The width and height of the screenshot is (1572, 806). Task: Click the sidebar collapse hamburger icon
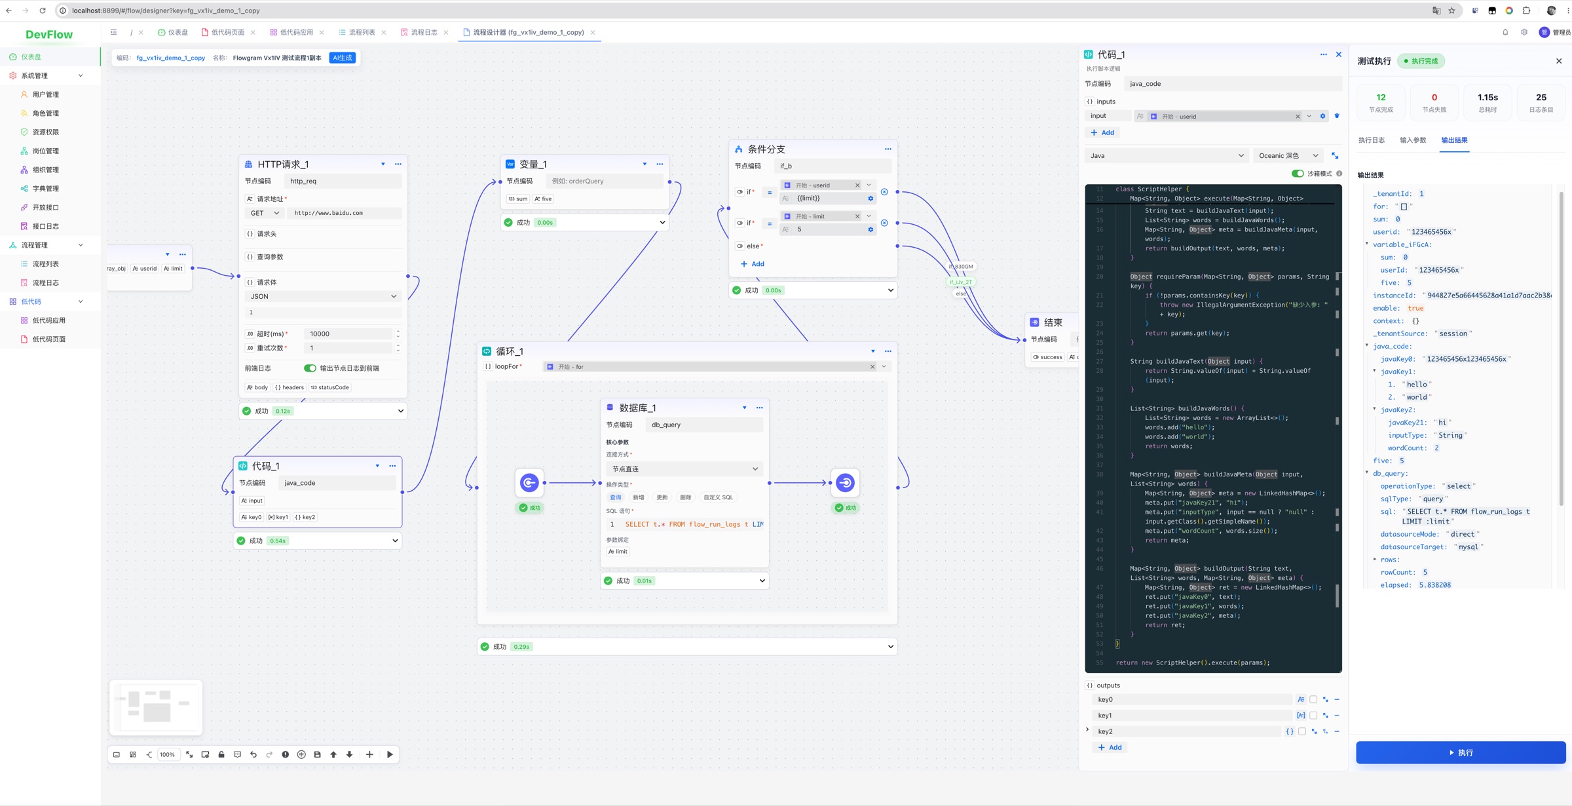coord(113,32)
